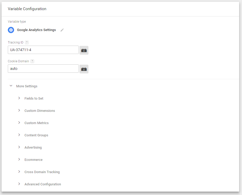Screen dimensions: 242x195
Task: Click the Custom Metrics label
Action: (36, 123)
